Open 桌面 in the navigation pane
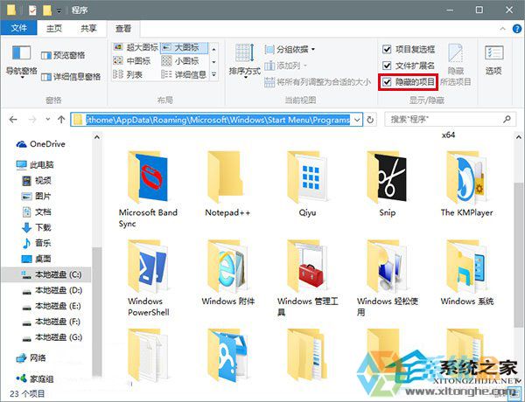The image size is (525, 402). tap(37, 259)
